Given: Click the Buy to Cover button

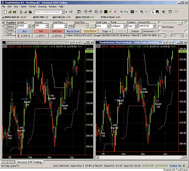Looking at the screenshot, I should pos(73,31).
